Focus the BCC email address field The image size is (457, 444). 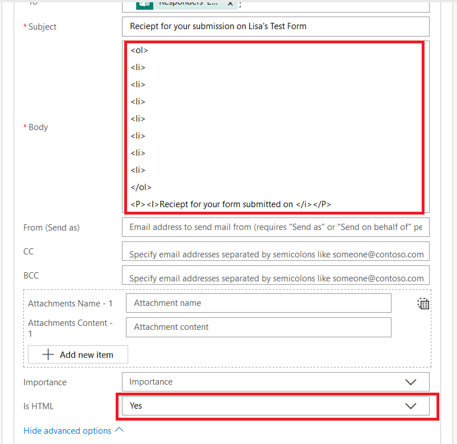(x=275, y=278)
